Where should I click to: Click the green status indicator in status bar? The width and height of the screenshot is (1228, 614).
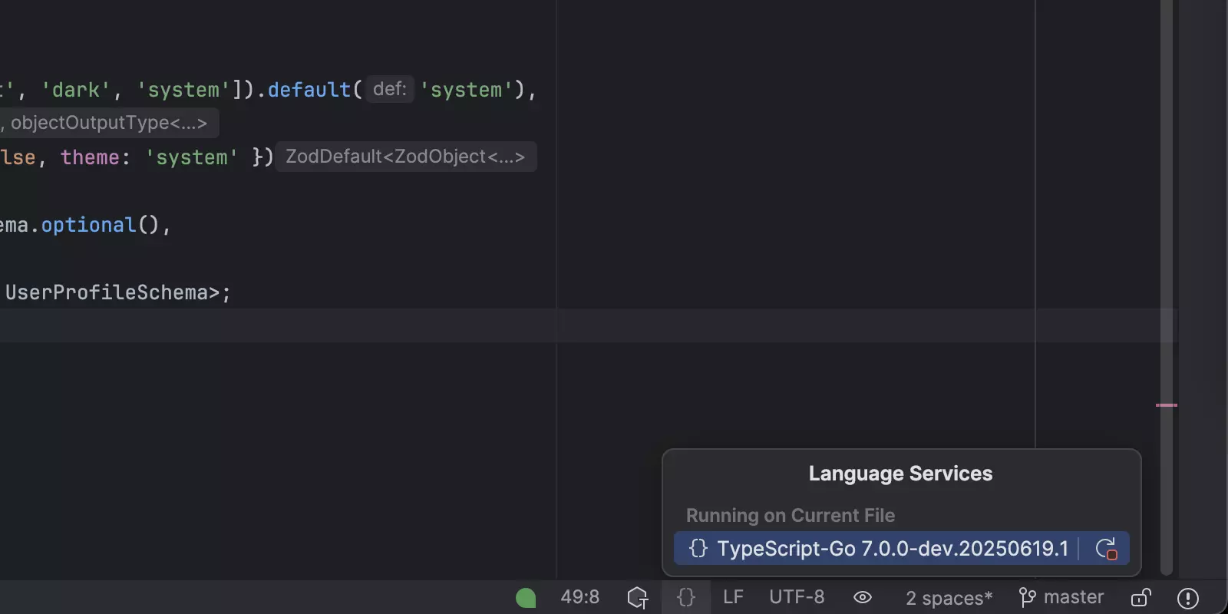526,597
